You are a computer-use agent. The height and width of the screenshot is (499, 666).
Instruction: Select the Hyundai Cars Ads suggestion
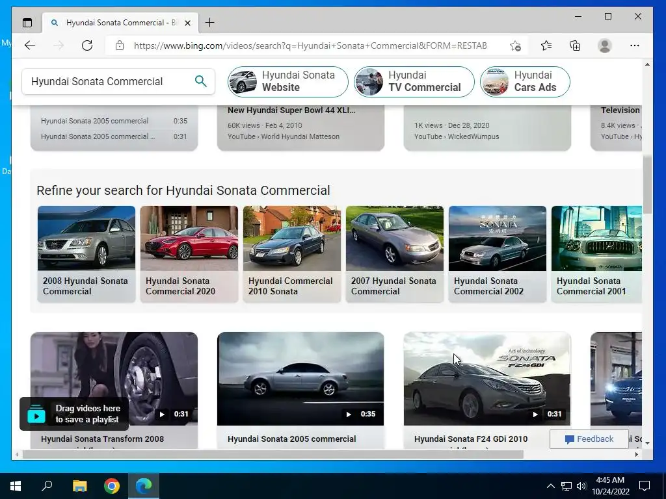(x=525, y=81)
